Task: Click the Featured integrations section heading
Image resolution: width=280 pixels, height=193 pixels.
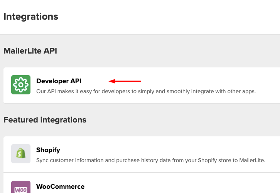Action: (x=45, y=120)
